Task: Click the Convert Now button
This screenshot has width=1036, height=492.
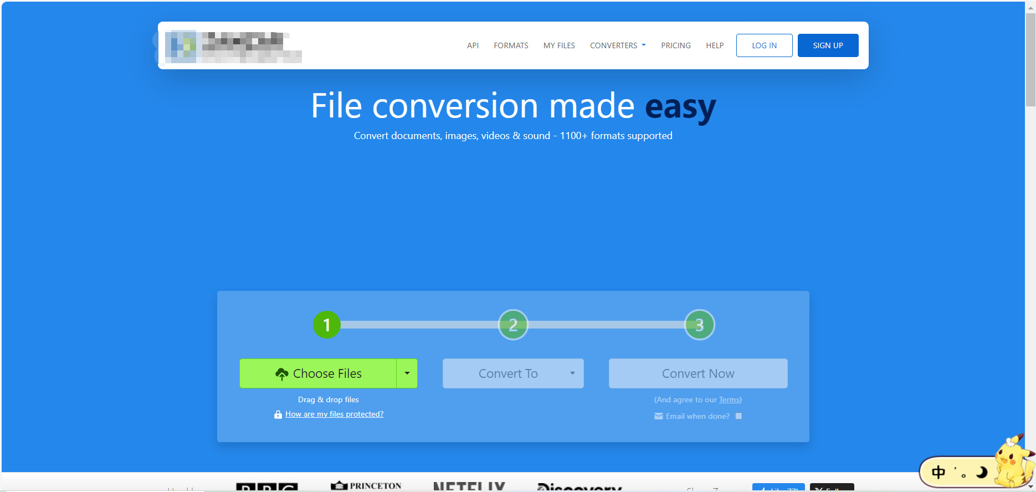Action: [x=698, y=373]
